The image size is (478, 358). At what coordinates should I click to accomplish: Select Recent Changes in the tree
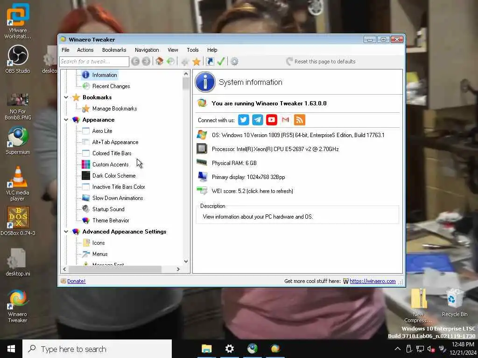(111, 86)
